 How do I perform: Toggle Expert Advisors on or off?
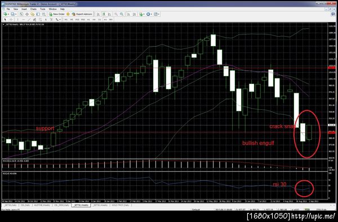(82, 14)
